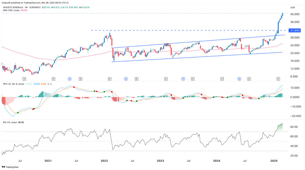
Task: Click the 40.00 label on RSI axis
Action: point(294,146)
